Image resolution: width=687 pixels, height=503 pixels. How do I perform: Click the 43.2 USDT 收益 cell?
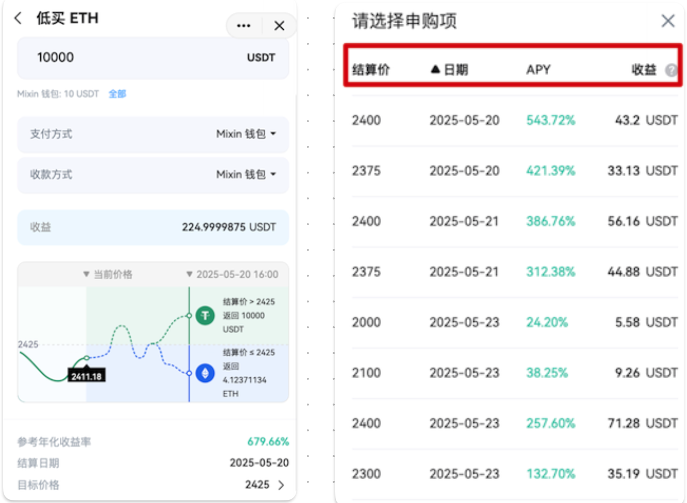pyautogui.click(x=646, y=121)
